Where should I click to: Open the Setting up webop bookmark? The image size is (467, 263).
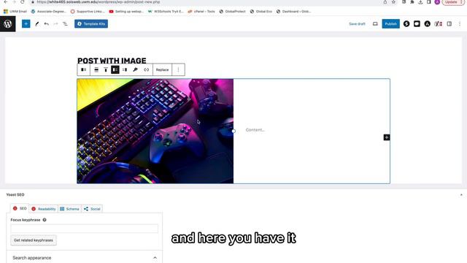coord(126,12)
